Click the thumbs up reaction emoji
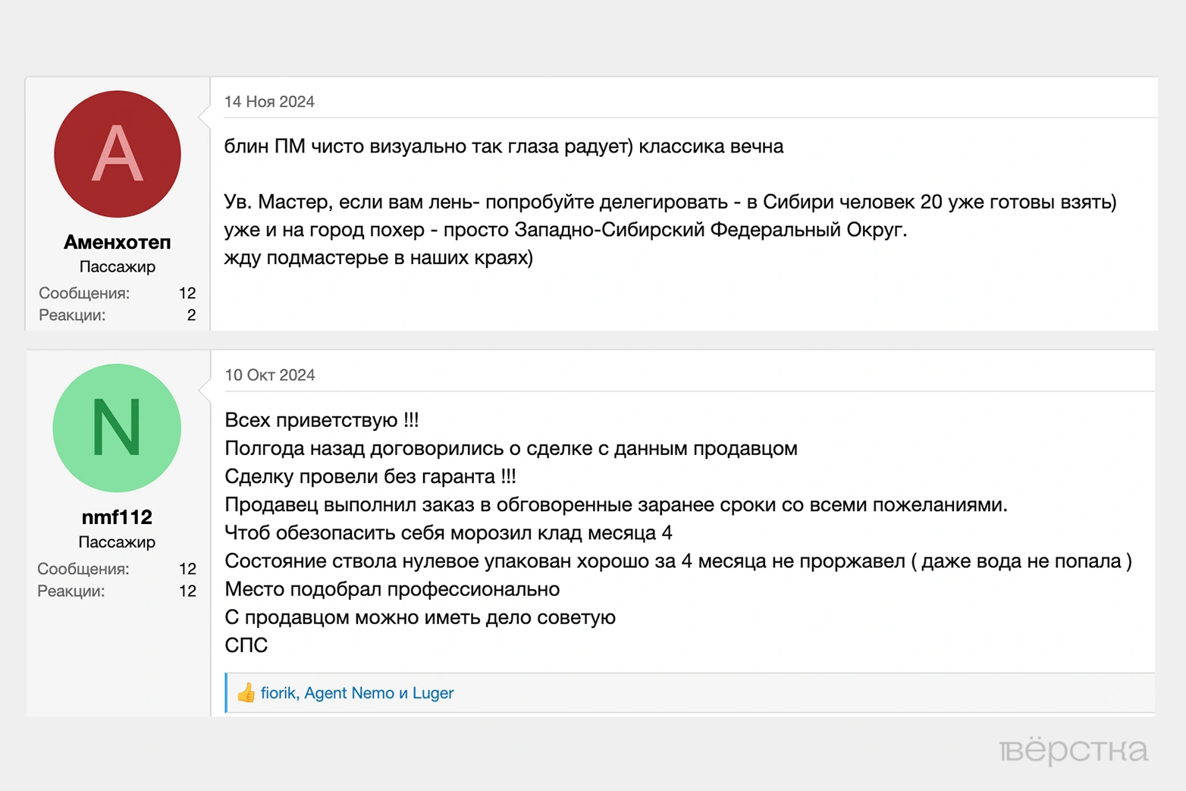Image resolution: width=1186 pixels, height=791 pixels. click(245, 692)
